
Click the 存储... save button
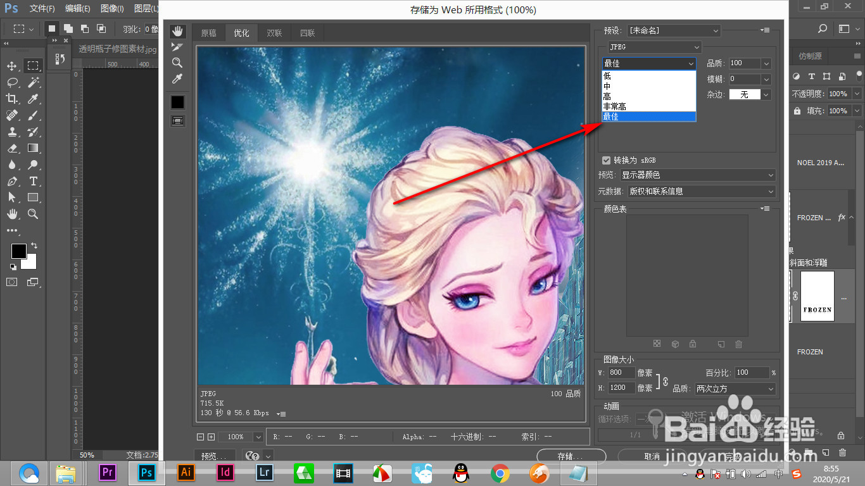coord(571,456)
